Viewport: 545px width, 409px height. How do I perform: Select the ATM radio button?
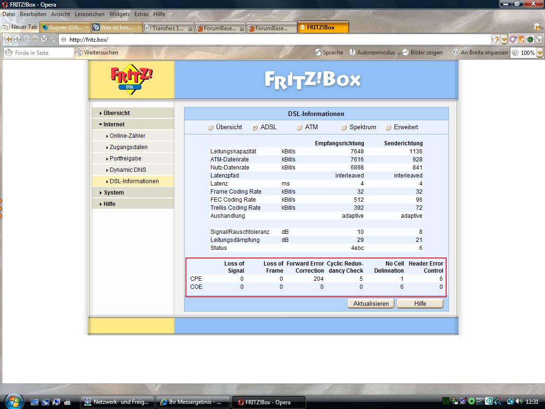[299, 127]
